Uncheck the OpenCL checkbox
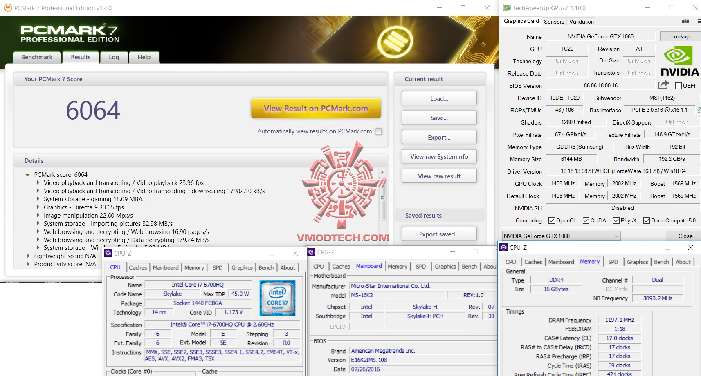The image size is (701, 376). coord(552,220)
